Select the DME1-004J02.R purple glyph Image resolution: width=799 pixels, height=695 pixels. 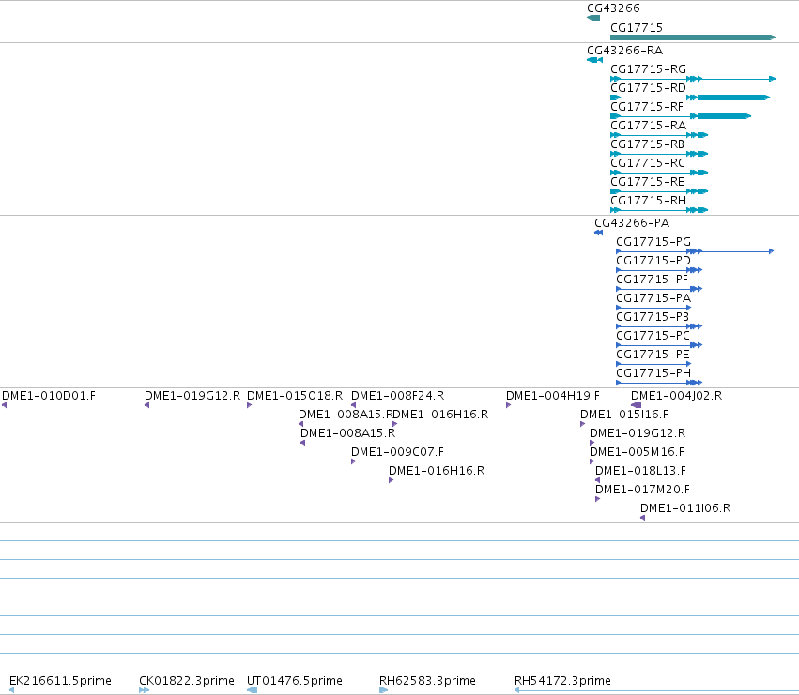point(636,405)
